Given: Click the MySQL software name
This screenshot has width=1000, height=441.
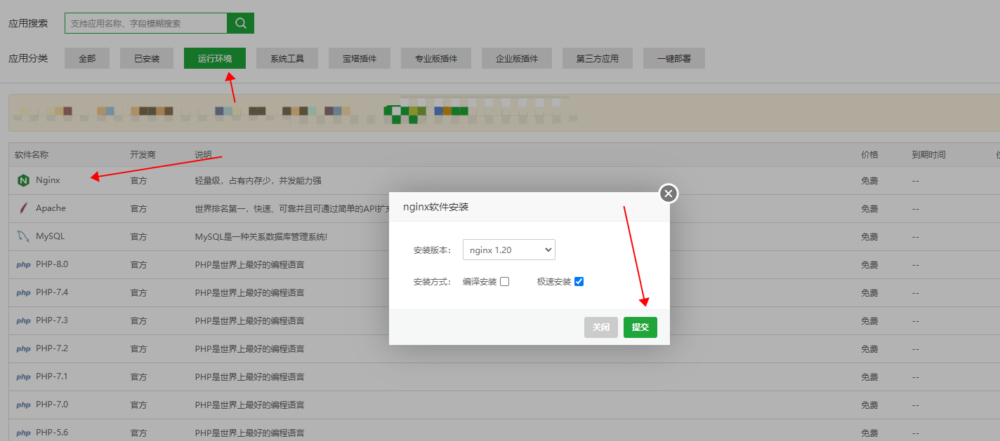Looking at the screenshot, I should [x=50, y=236].
